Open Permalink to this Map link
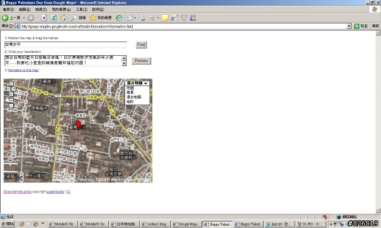 point(23,70)
